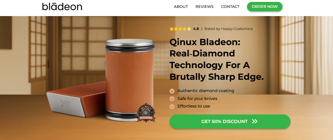Go to the REVIEWS section
The width and height of the screenshot is (333, 140).
coord(204,7)
